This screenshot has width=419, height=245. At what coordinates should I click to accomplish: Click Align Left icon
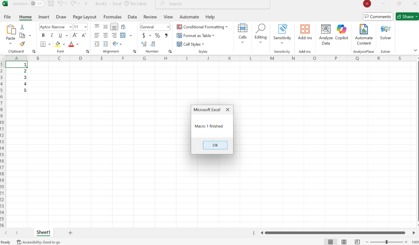[97, 35]
